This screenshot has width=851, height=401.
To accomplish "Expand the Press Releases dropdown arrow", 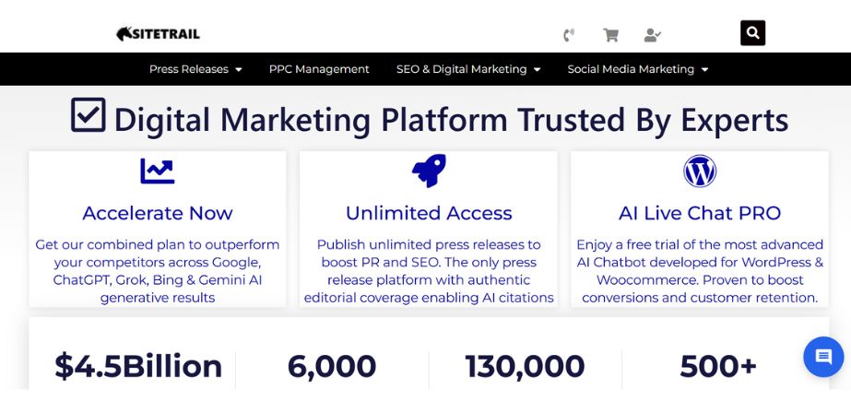I will coord(238,69).
